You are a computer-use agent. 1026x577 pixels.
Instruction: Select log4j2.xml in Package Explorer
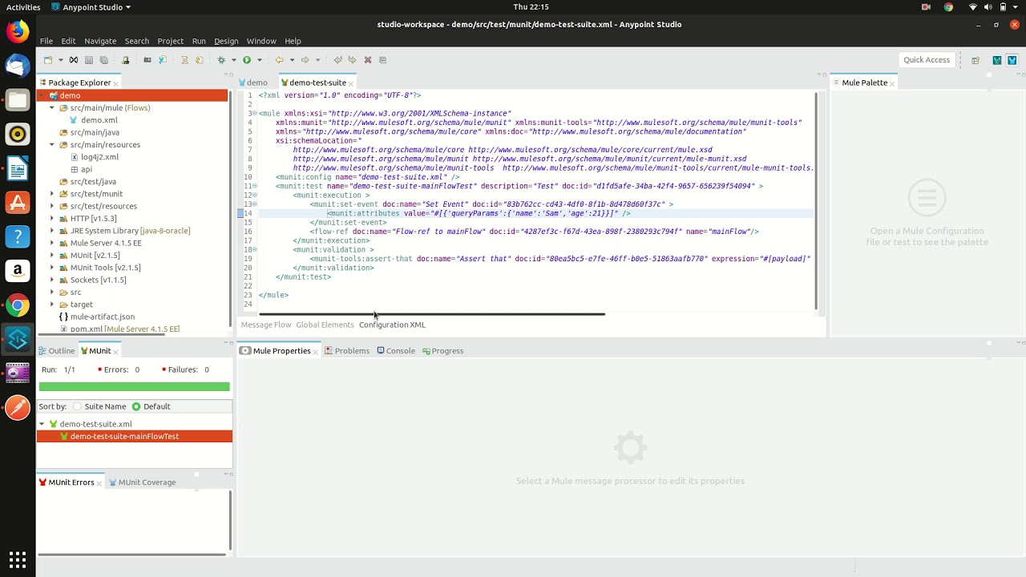click(99, 157)
